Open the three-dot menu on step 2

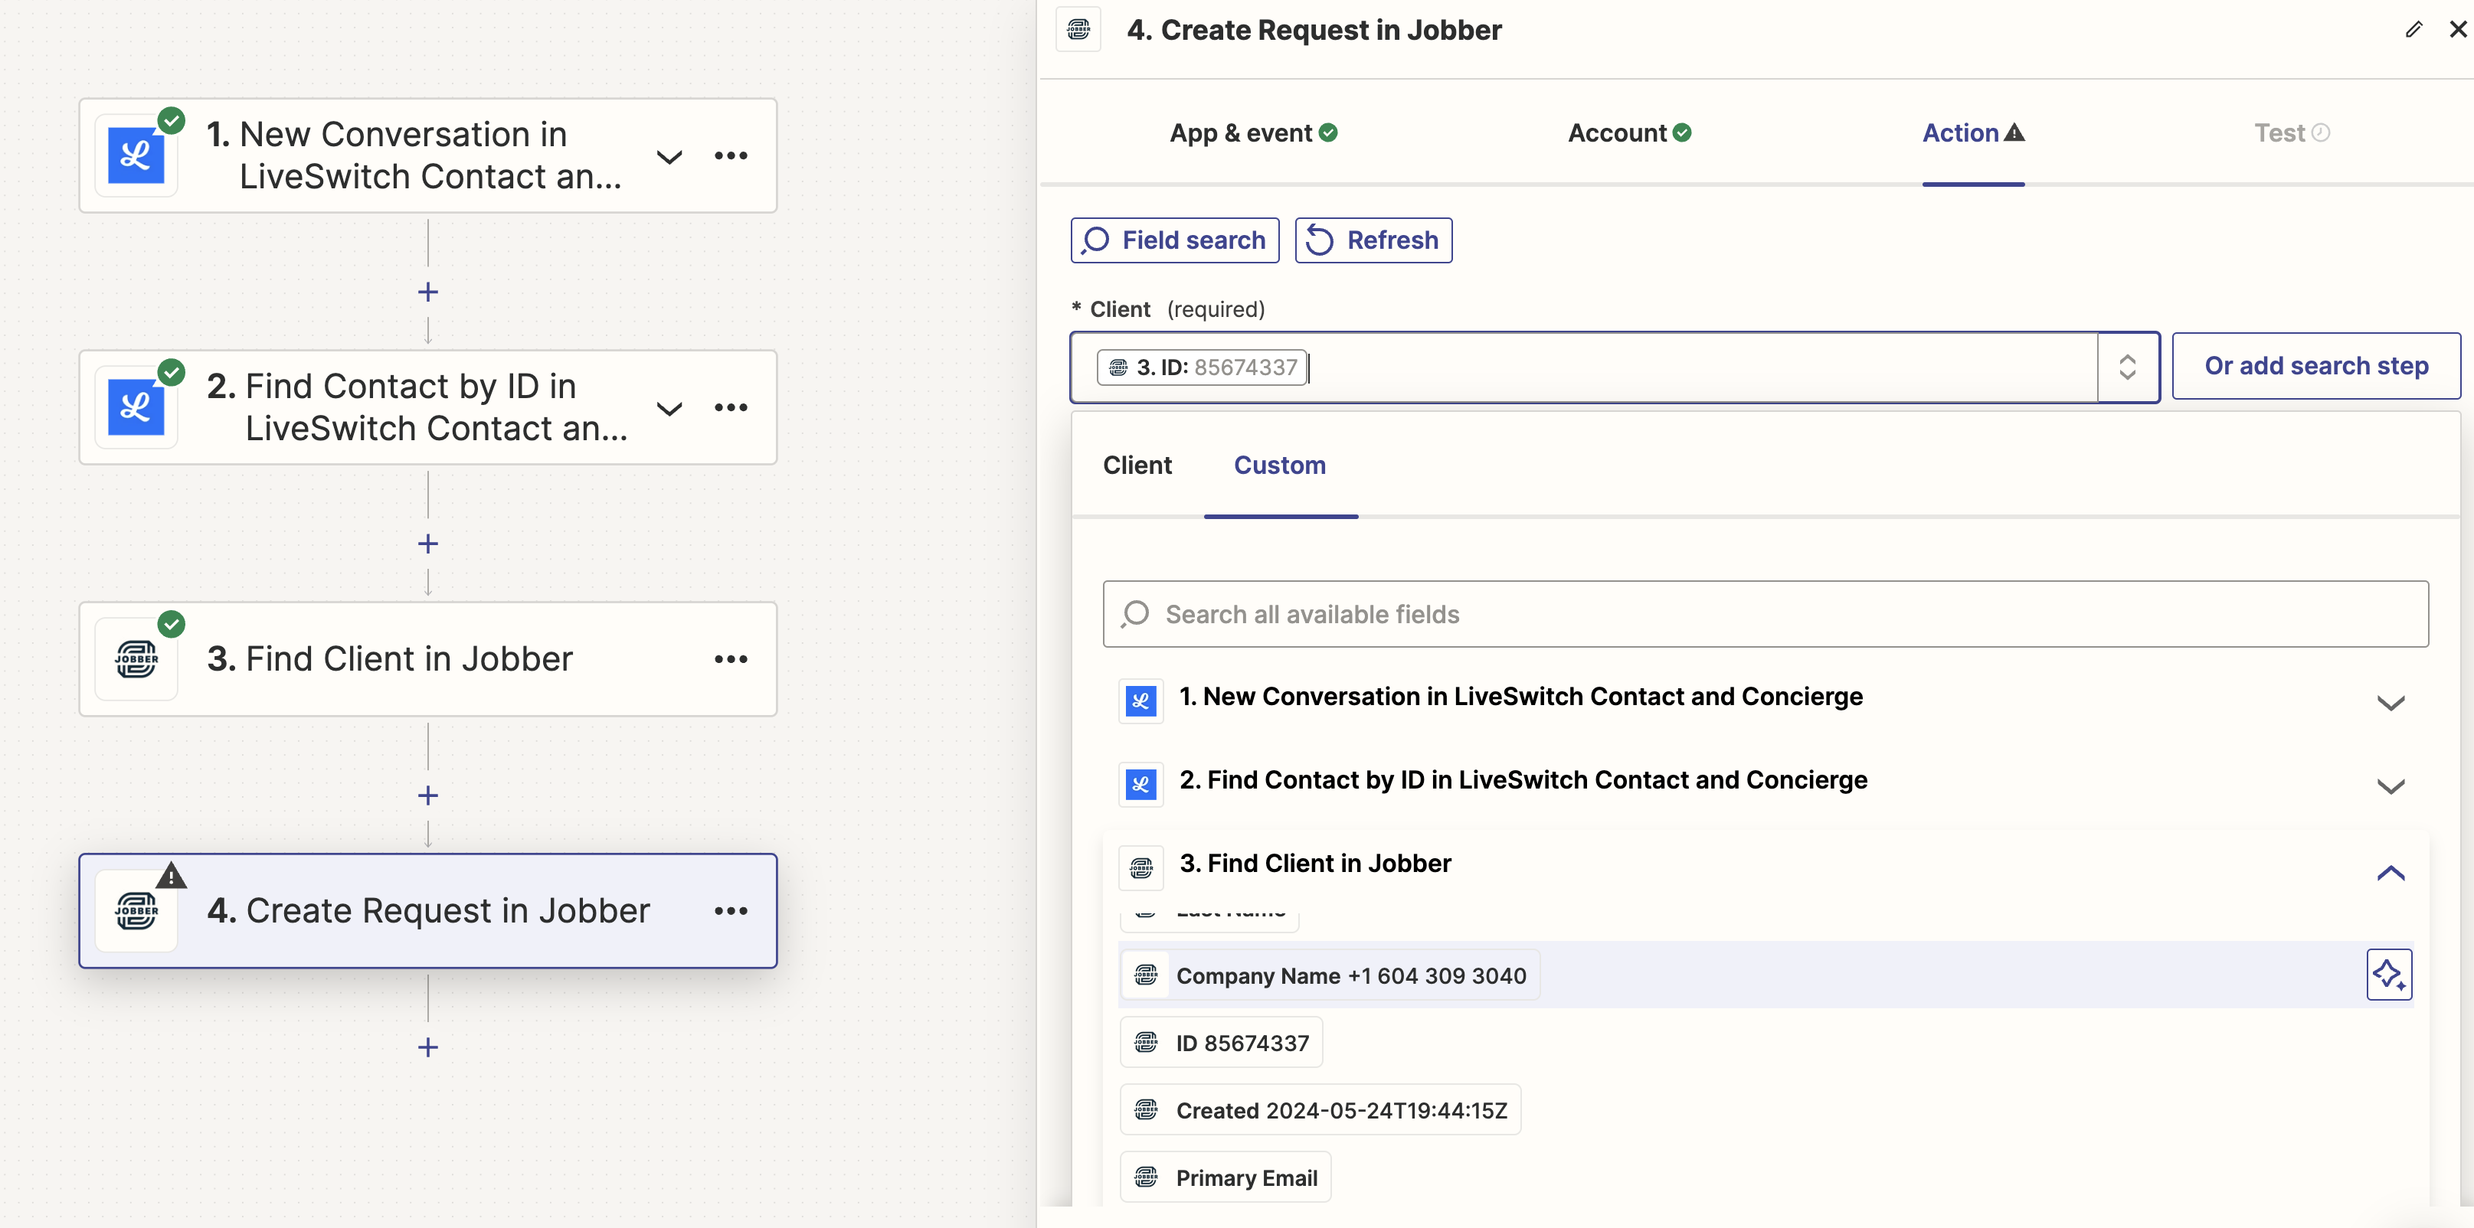click(x=731, y=407)
